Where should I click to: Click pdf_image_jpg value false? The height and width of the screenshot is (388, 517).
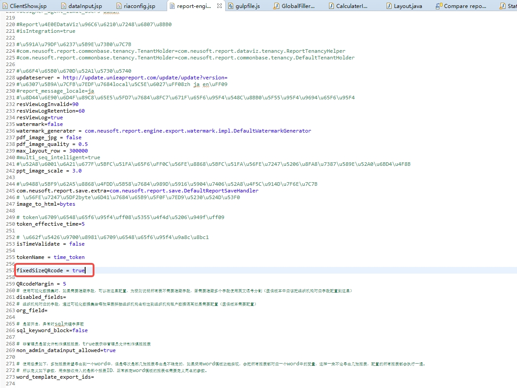(x=74, y=137)
